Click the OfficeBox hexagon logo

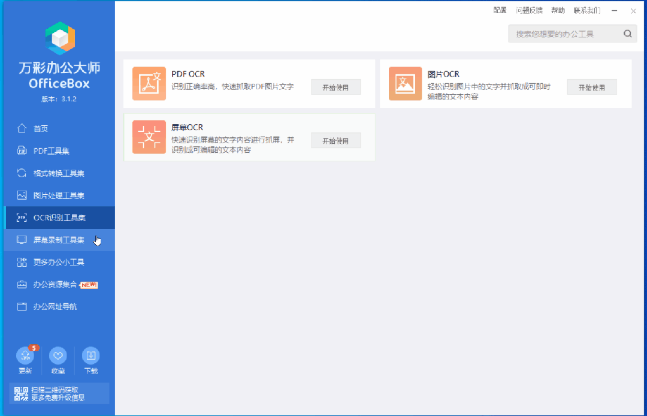61,38
